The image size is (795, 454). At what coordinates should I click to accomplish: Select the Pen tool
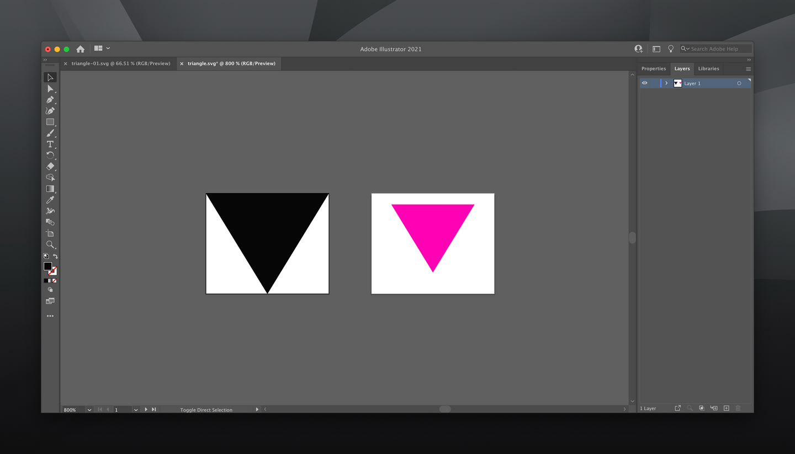point(50,100)
